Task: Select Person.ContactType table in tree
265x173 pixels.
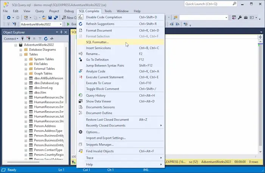Action: [x=48, y=150]
